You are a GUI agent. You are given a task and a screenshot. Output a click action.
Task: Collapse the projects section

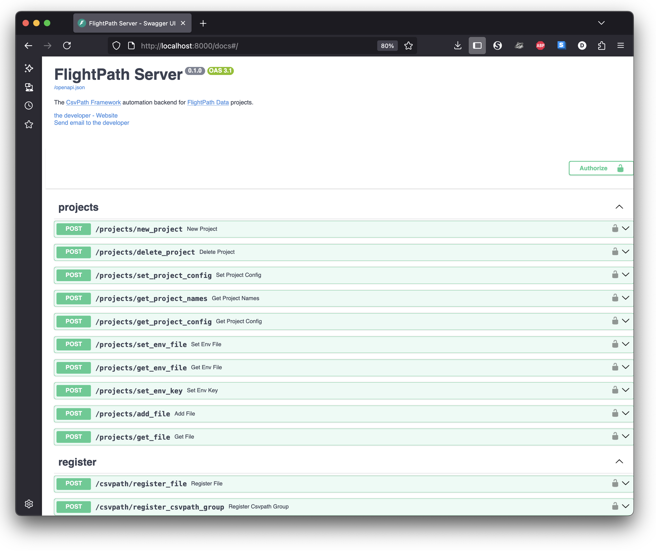tap(619, 207)
